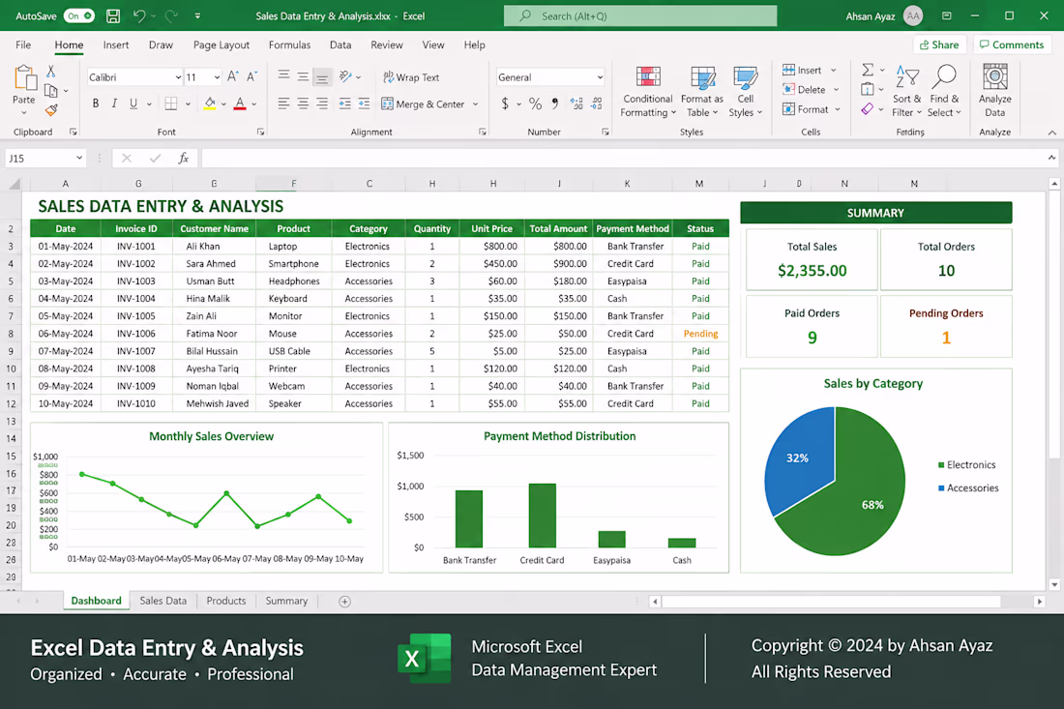1064x709 pixels.
Task: Toggle Align Left
Action: (283, 103)
